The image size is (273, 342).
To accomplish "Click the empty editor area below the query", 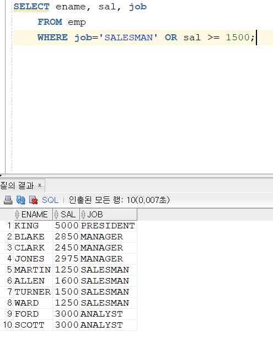I will pos(142,109).
